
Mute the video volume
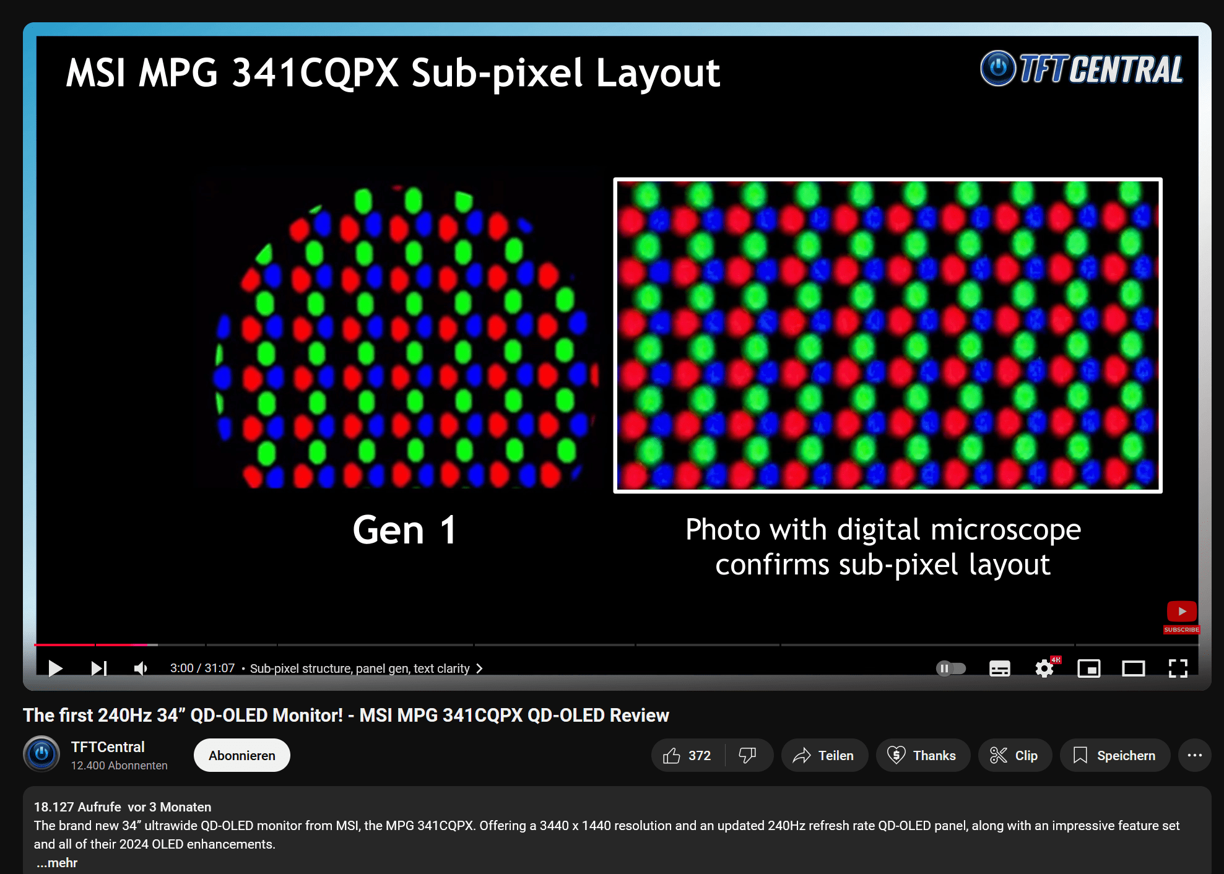(141, 668)
